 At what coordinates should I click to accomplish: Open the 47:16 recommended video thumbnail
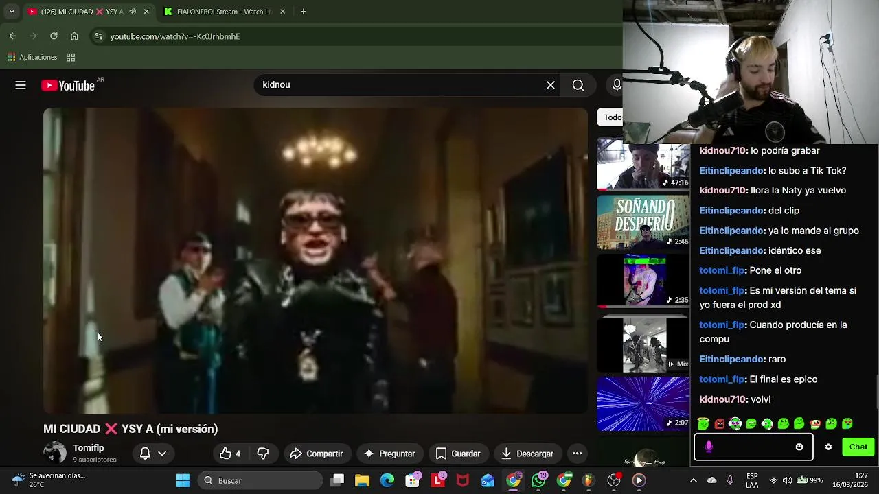point(643,164)
